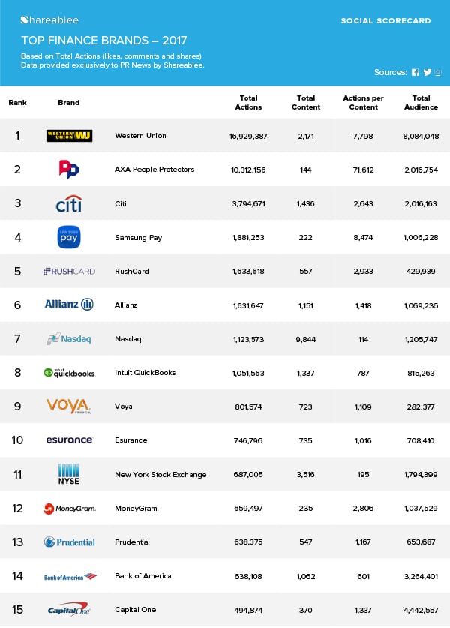Select the Total Actions column header

[x=248, y=103]
